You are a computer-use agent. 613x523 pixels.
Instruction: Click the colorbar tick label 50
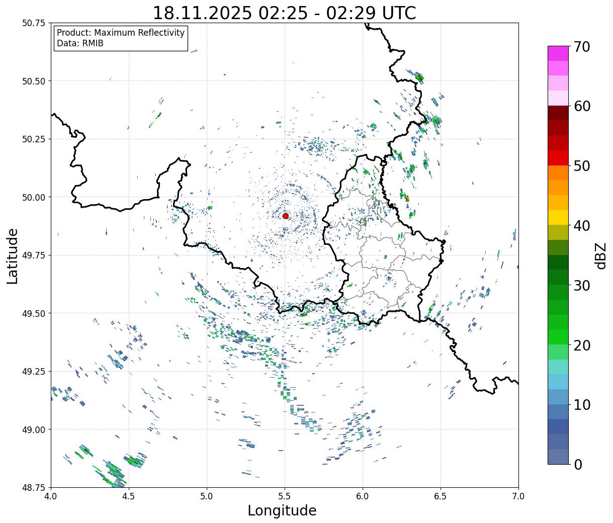click(582, 166)
